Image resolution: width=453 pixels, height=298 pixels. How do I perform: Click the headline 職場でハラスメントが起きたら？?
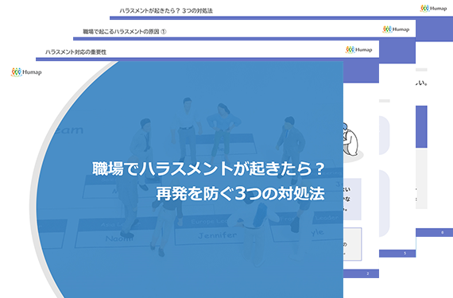tap(208, 169)
